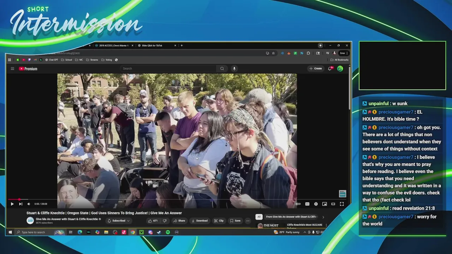The image size is (452, 254).
Task: Open Chrome apps grid in bookmarks bar
Action: (10, 60)
